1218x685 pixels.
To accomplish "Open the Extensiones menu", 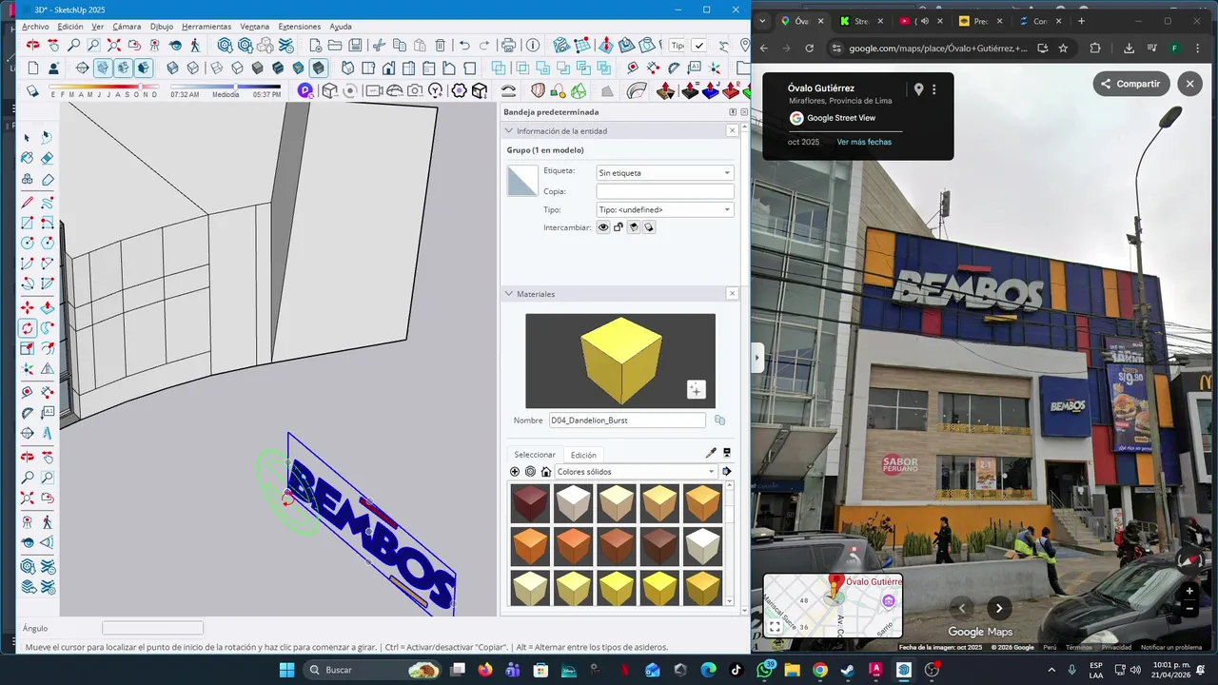I will (300, 27).
